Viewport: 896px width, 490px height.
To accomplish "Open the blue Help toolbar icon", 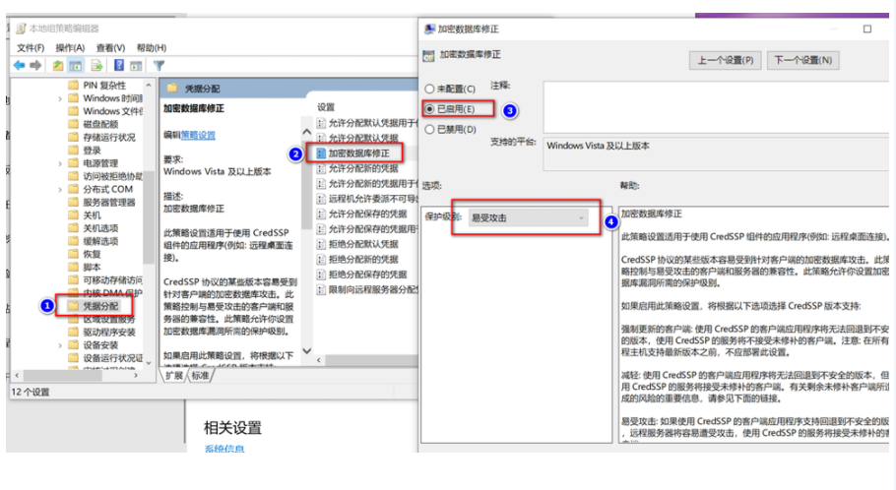I will (119, 66).
